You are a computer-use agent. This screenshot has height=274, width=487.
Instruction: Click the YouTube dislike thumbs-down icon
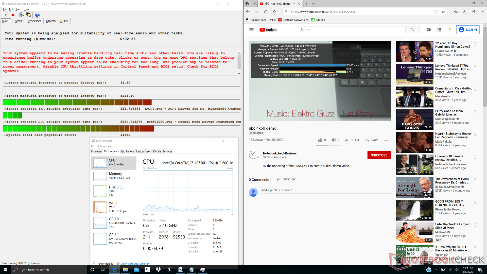(334, 140)
